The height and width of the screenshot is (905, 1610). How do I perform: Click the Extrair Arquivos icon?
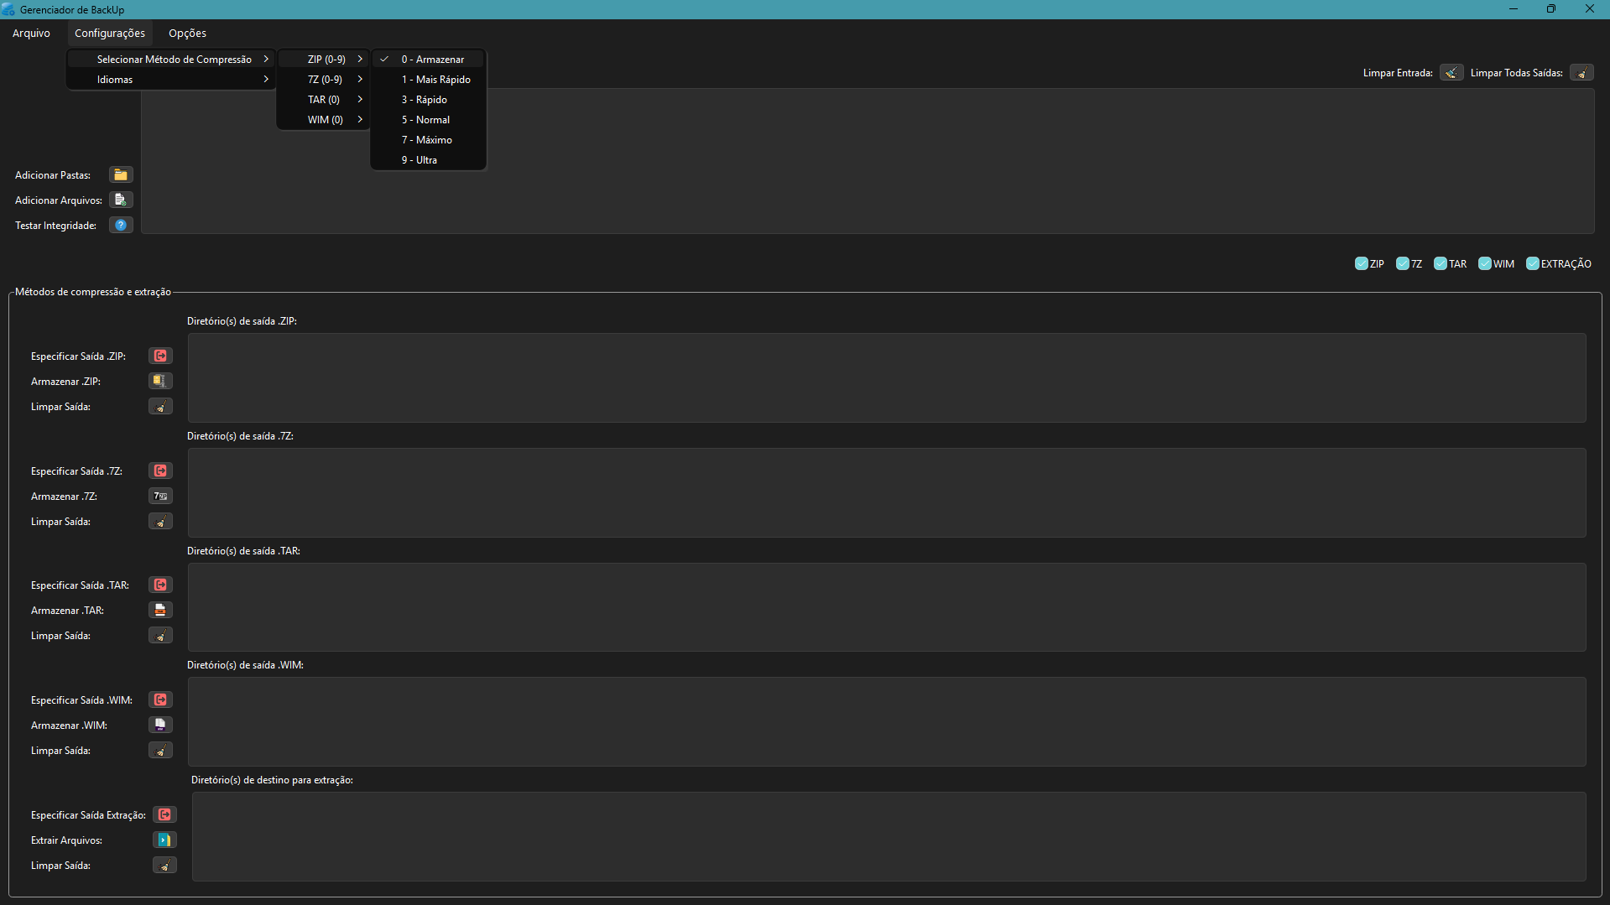pos(164,840)
